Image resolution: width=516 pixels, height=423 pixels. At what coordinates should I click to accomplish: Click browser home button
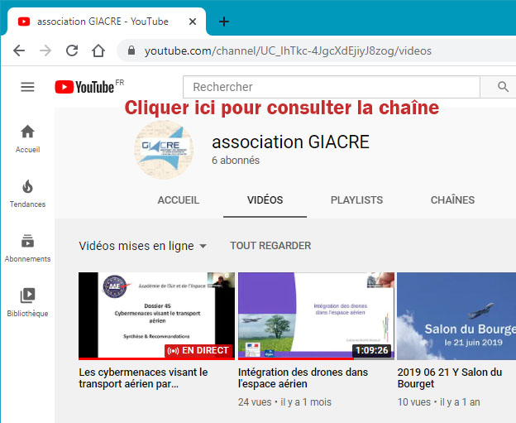[98, 50]
